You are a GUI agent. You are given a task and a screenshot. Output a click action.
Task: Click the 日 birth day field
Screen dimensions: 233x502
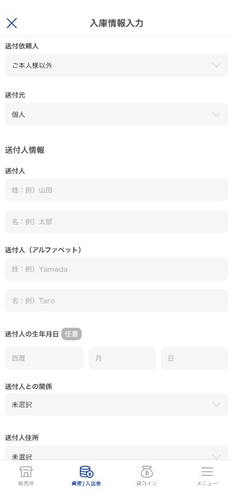[x=194, y=358]
